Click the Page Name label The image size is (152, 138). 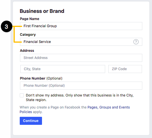(x=29, y=19)
